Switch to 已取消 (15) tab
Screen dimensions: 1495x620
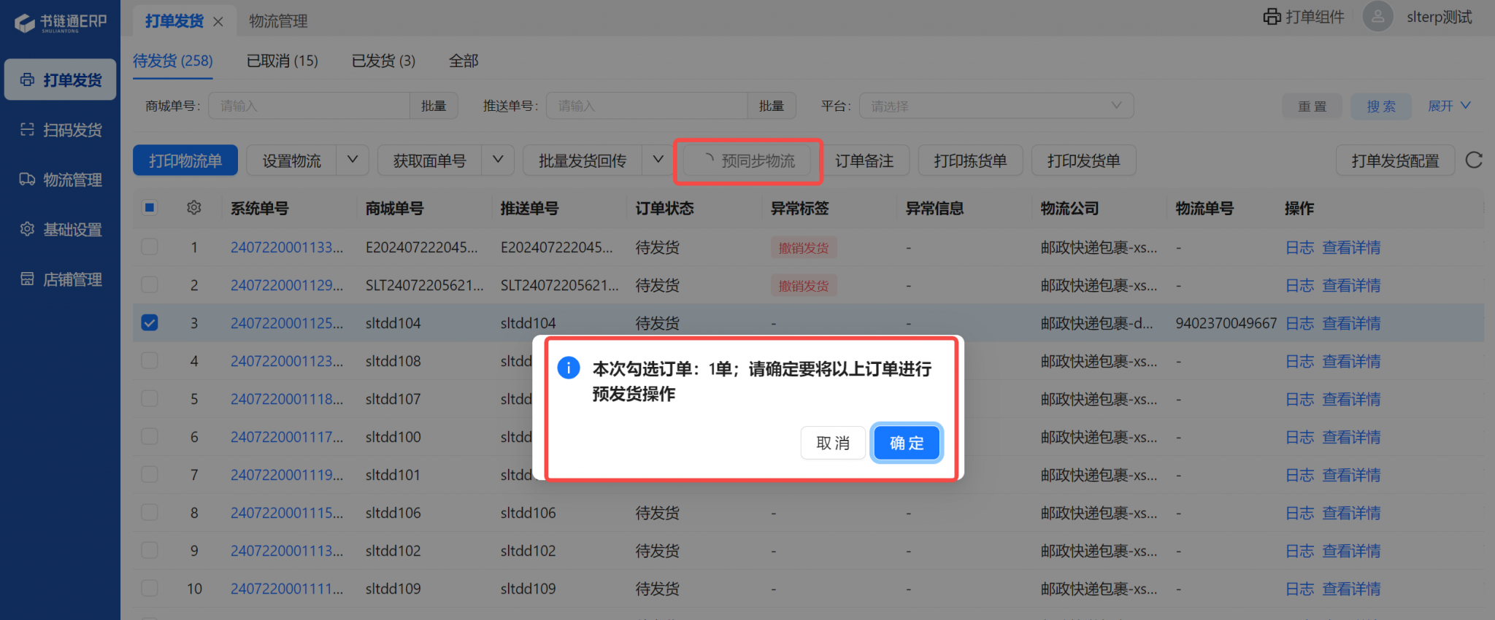pos(283,61)
